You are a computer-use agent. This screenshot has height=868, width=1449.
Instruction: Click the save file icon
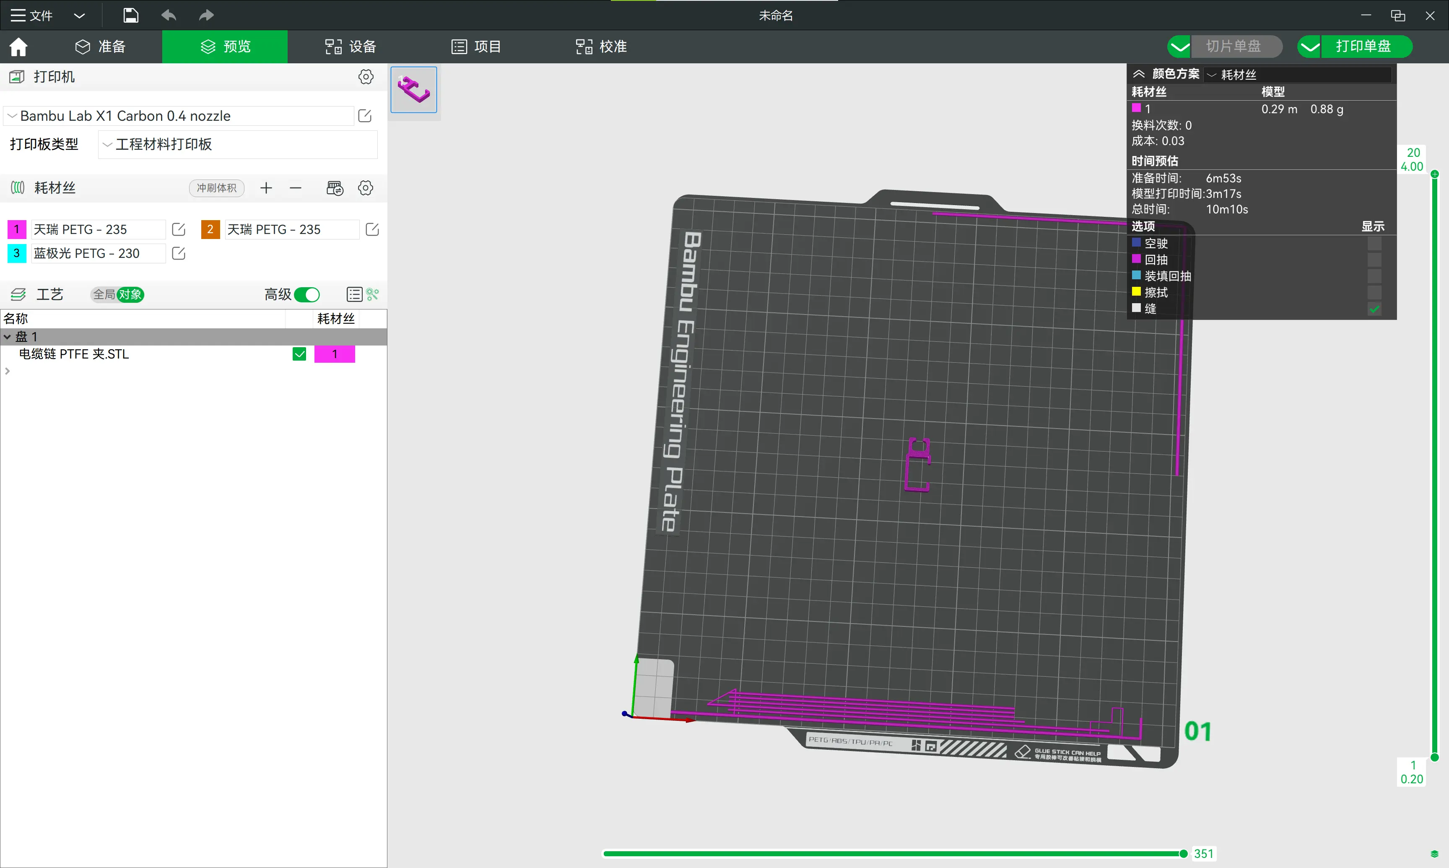coord(130,15)
